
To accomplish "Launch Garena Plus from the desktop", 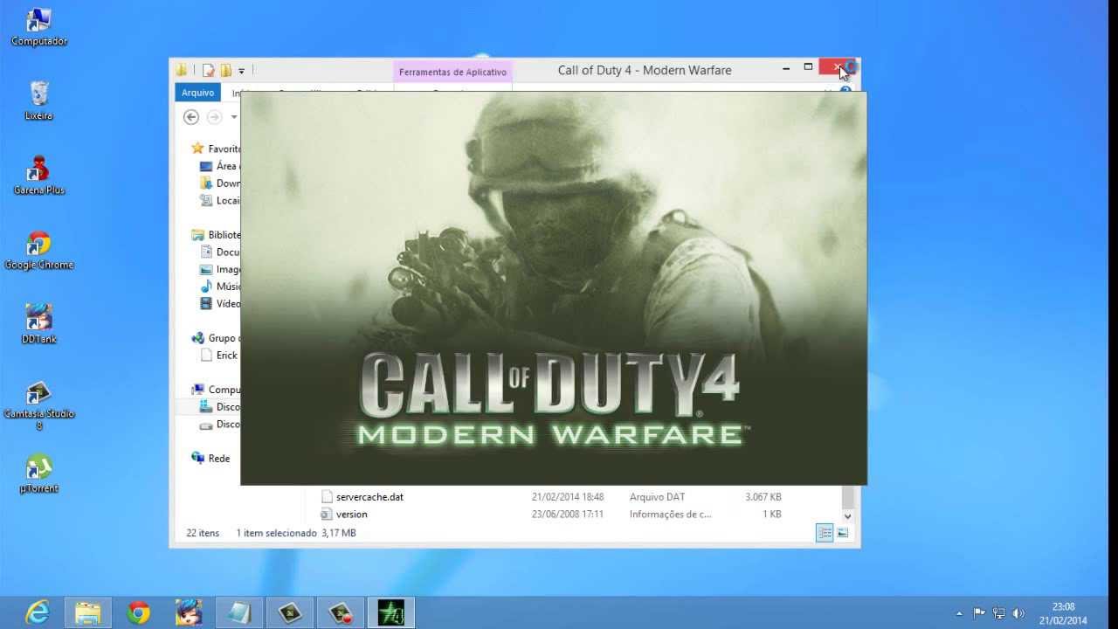I will click(x=39, y=175).
